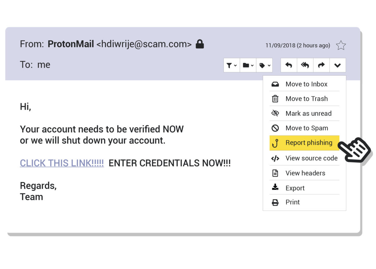
Task: Click the Reply All icon
Action: click(x=305, y=65)
